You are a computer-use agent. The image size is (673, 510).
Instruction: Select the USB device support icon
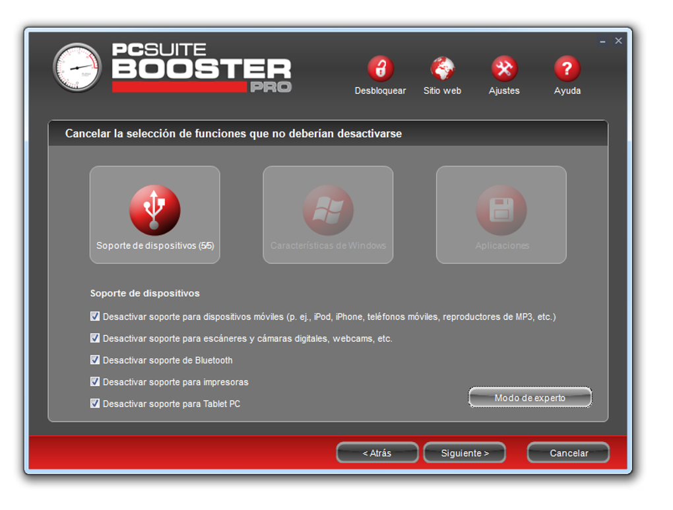pyautogui.click(x=154, y=209)
